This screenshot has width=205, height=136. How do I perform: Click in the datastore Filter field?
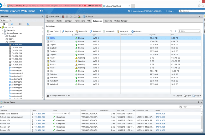189,31
